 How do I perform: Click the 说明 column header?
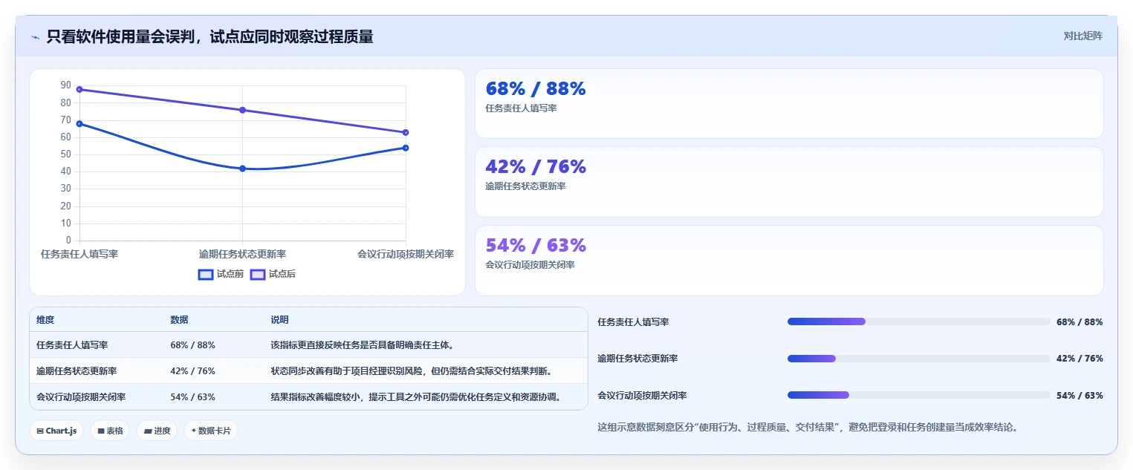[279, 320]
